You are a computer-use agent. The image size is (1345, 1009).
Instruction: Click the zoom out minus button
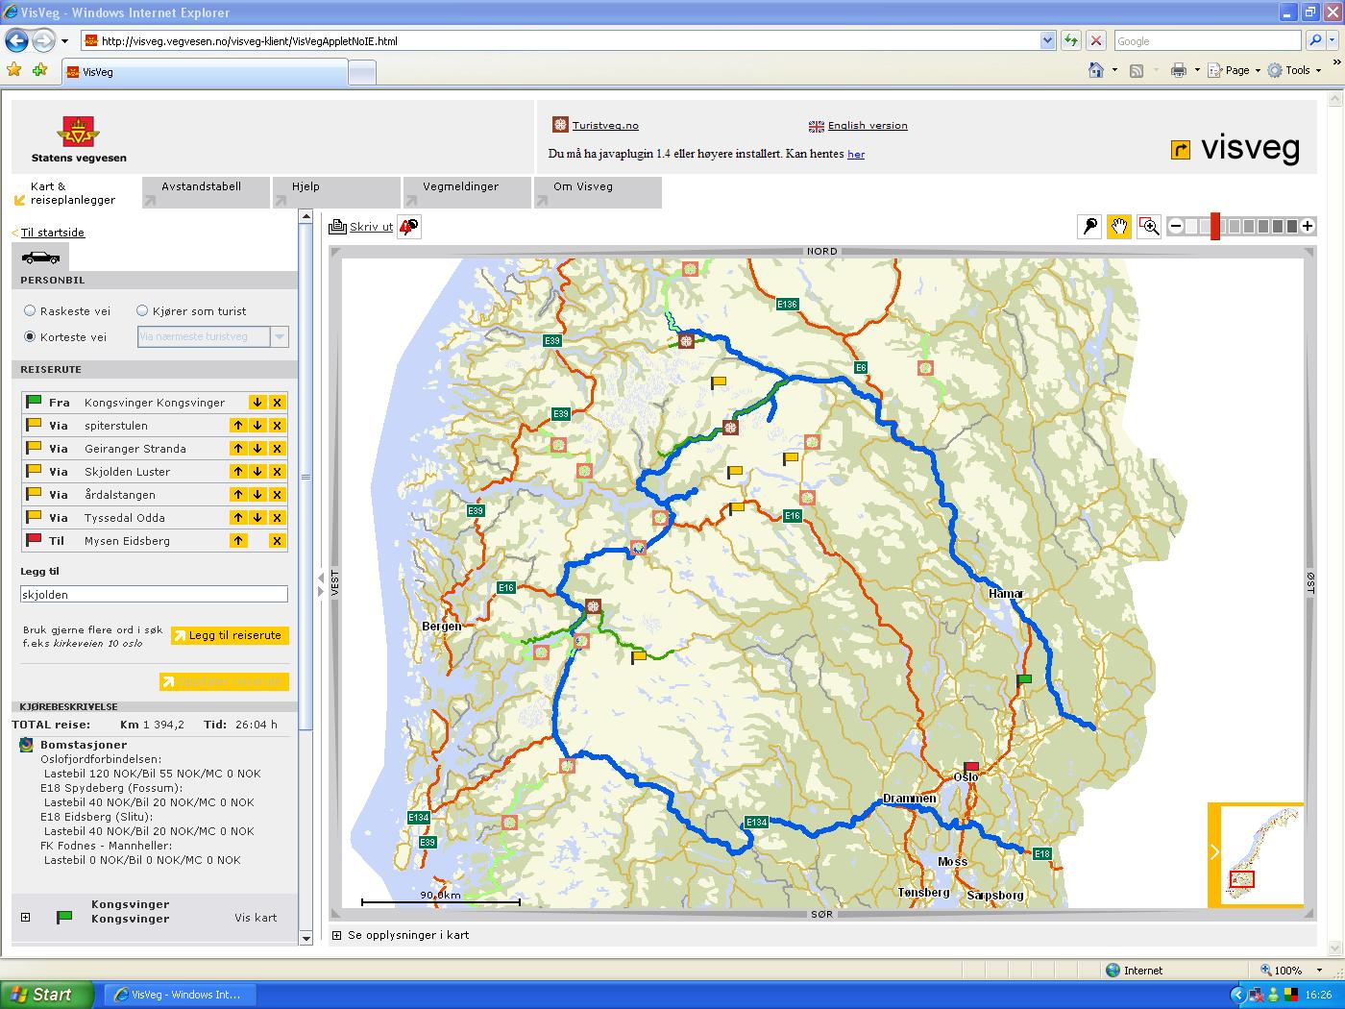[1176, 227]
